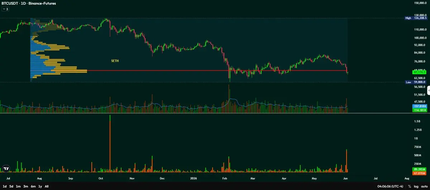Click the 750M axis label in lower pane

[x=417, y=147]
